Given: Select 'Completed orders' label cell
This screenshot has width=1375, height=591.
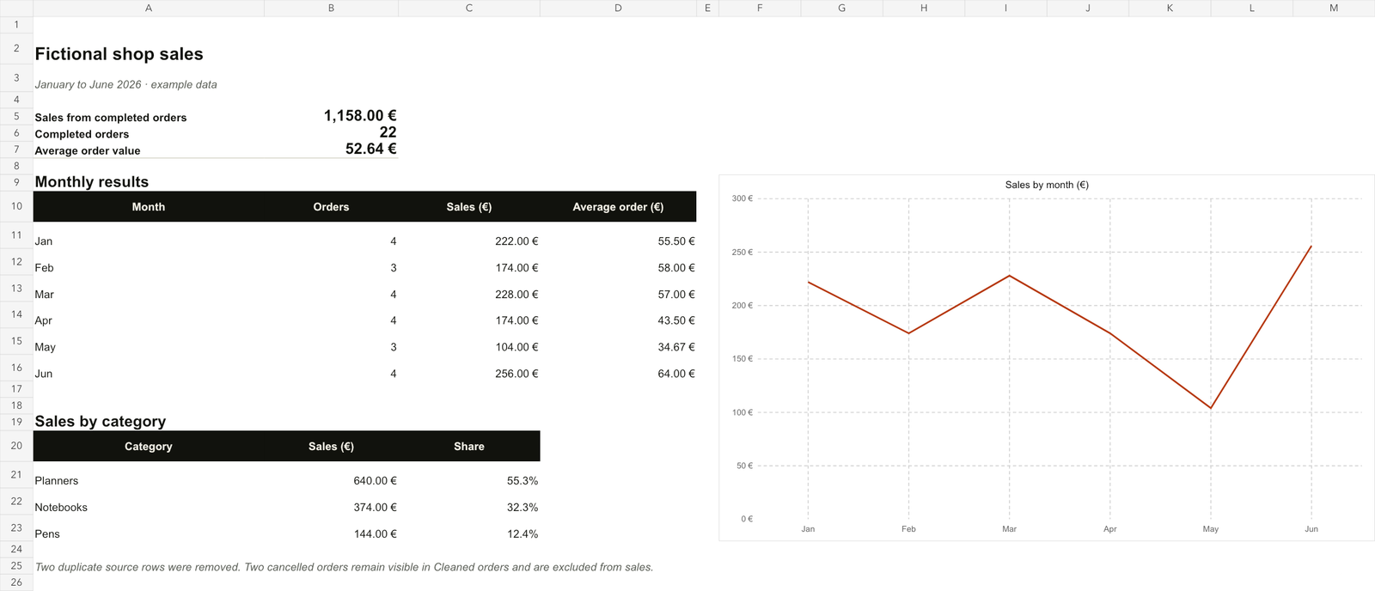Looking at the screenshot, I should point(82,134).
